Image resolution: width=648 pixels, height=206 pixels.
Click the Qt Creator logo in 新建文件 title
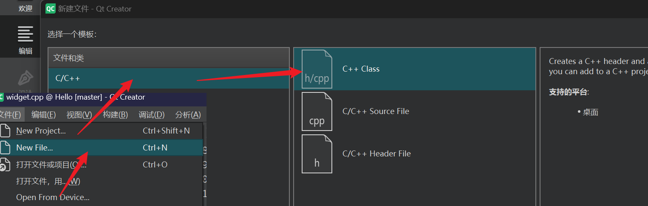pyautogui.click(x=51, y=8)
